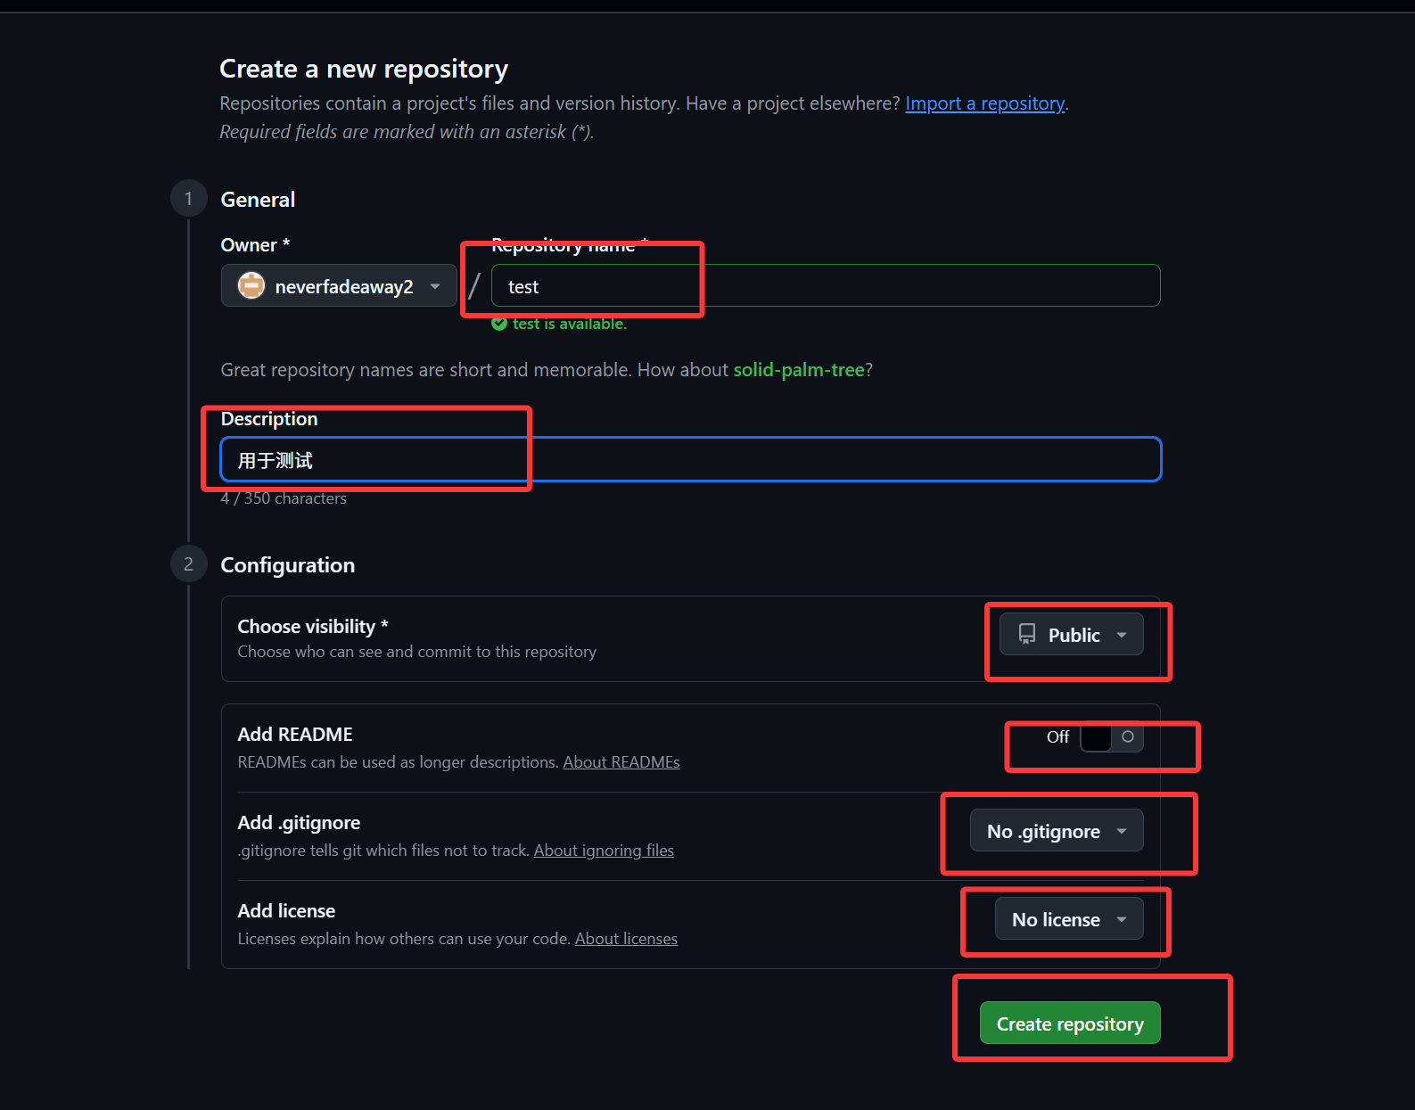Click the Create repository button

(x=1070, y=1024)
